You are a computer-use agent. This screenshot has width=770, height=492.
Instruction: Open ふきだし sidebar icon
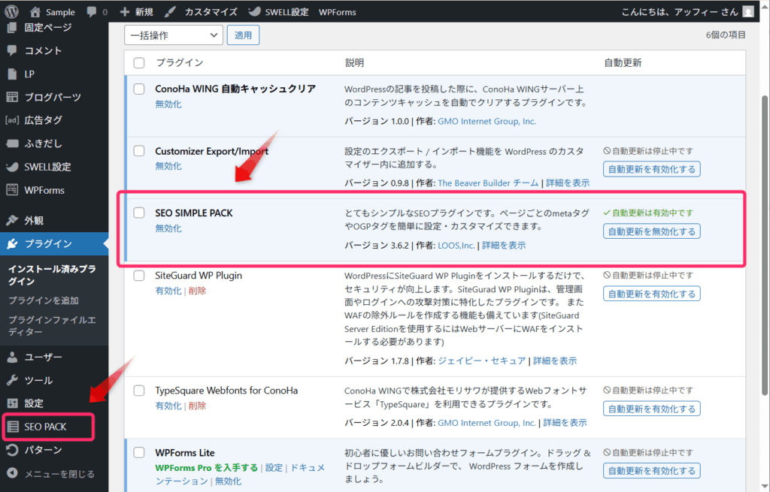coord(12,143)
